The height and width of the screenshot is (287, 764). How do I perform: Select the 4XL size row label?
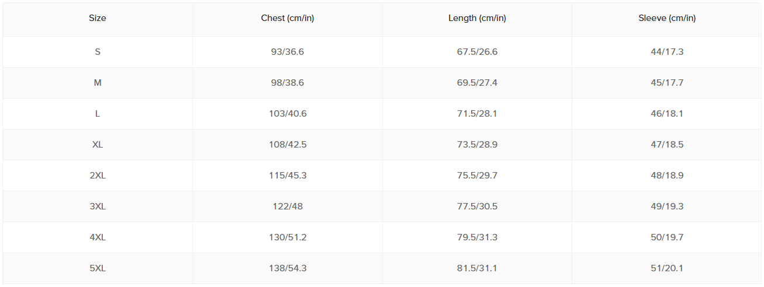click(98, 237)
